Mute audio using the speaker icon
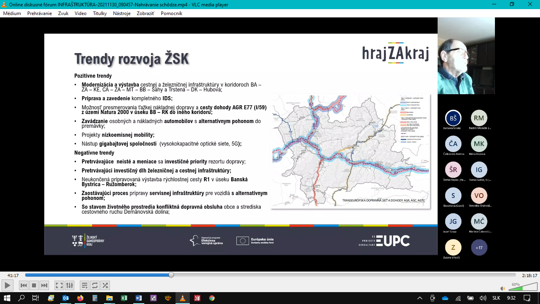This screenshot has width=540, height=304. 502,289
